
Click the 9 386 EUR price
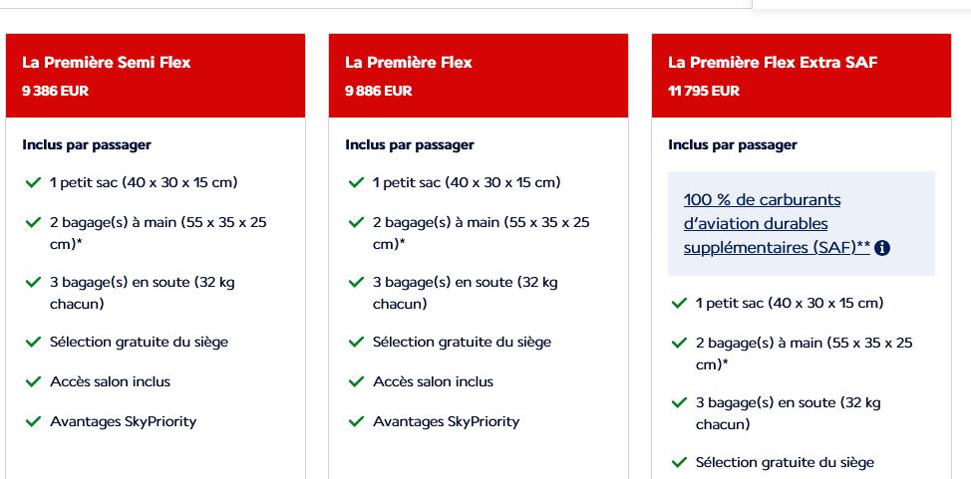point(55,91)
